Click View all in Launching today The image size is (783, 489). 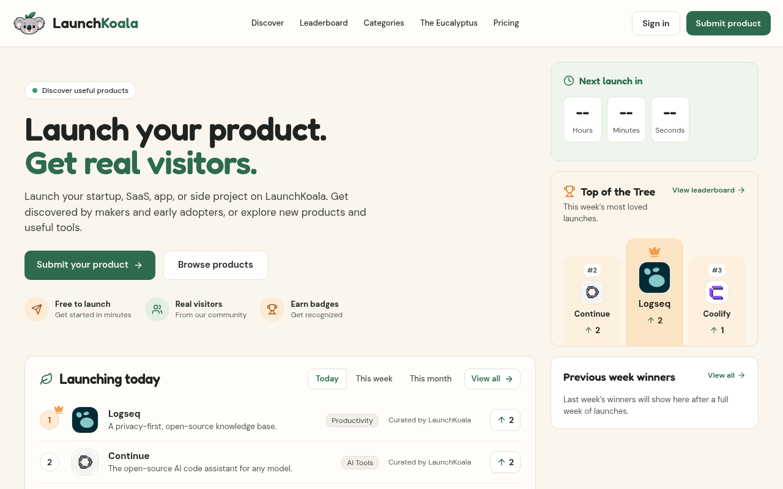(492, 379)
